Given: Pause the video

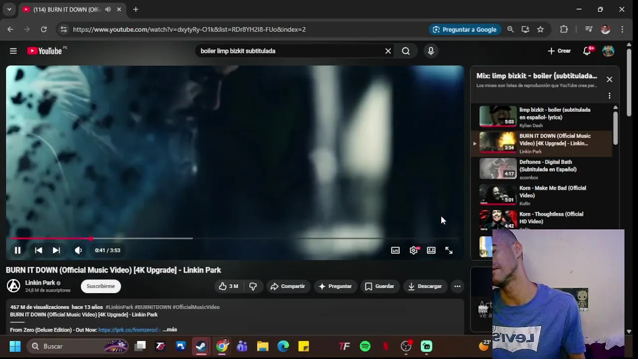Looking at the screenshot, I should pos(17,250).
